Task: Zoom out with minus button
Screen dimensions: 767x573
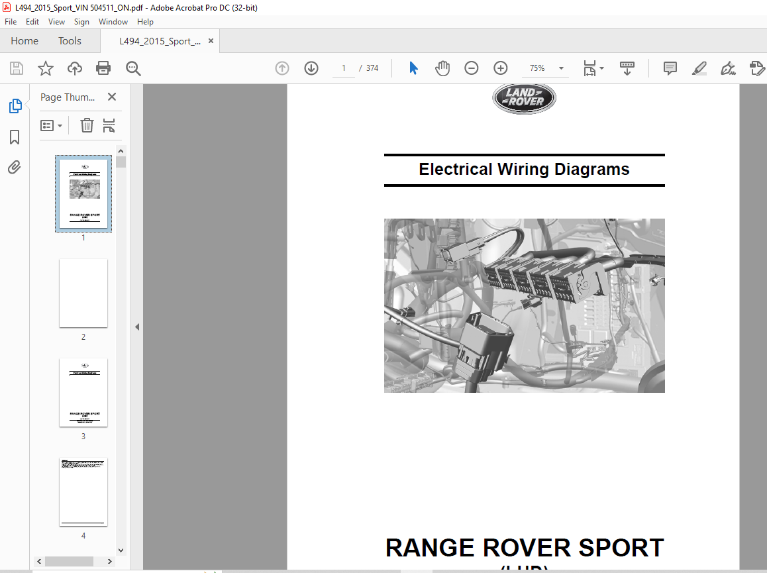Action: [x=471, y=68]
